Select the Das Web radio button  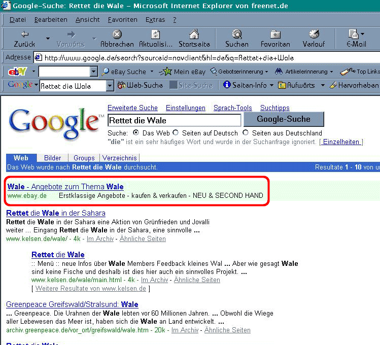click(136, 132)
